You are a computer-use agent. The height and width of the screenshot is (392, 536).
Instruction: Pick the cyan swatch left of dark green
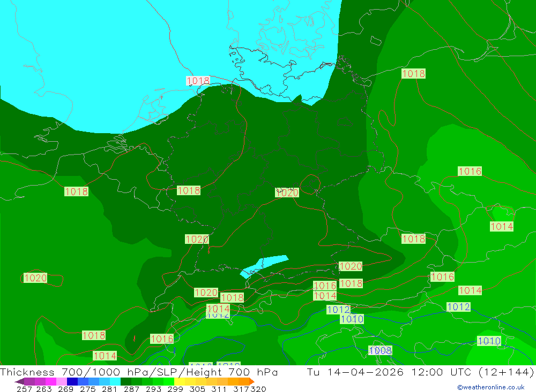[x=115, y=381]
